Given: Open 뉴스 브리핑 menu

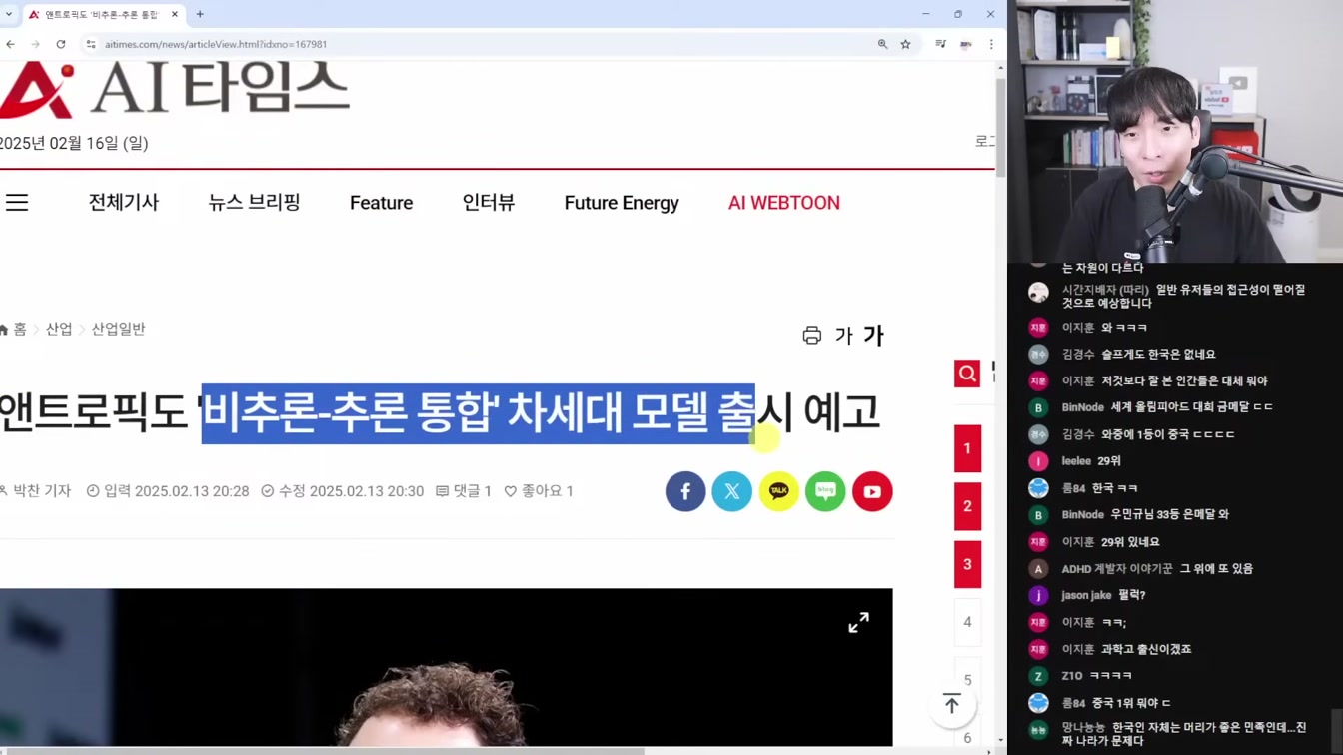Looking at the screenshot, I should click(254, 203).
